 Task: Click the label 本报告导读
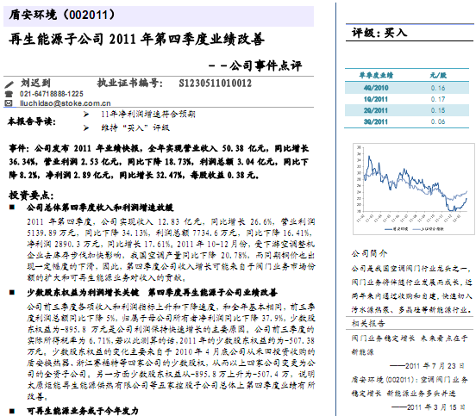(x=32, y=121)
